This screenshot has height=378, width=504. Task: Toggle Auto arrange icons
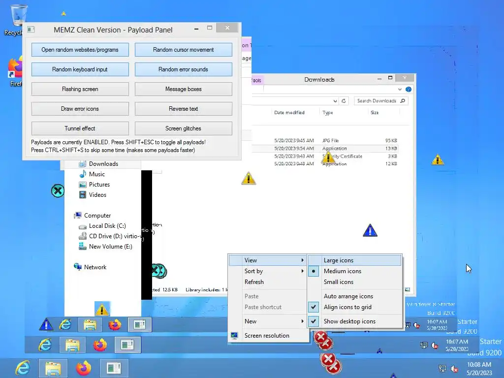355,296
